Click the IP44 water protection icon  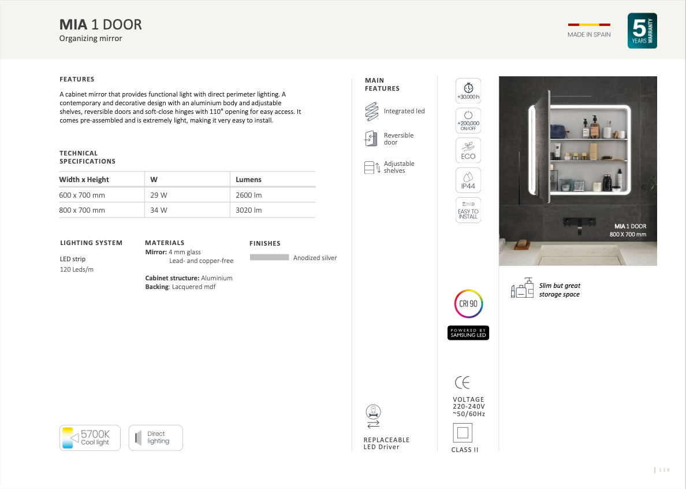pos(468,180)
